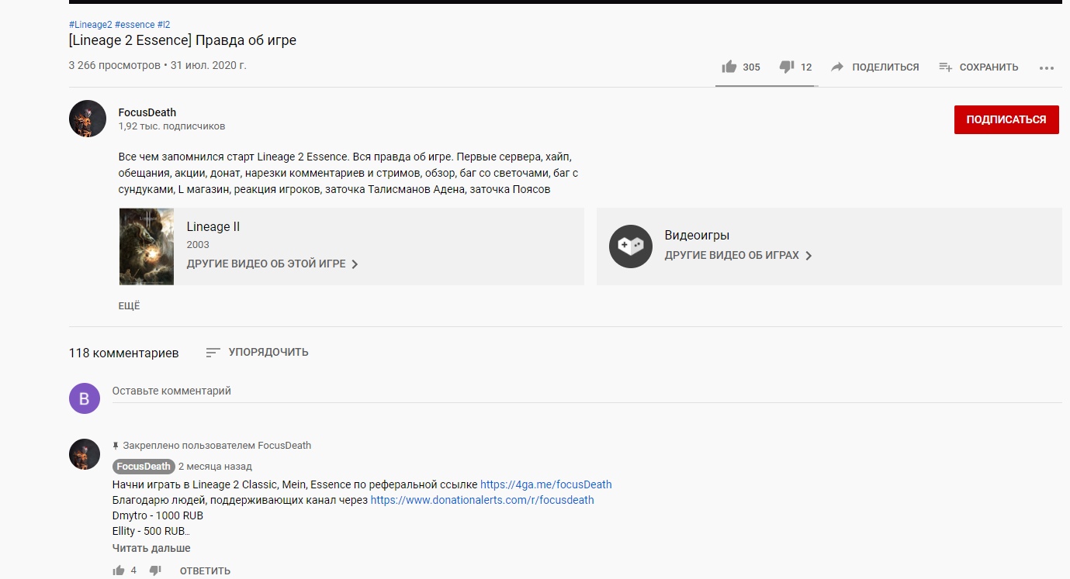Image resolution: width=1070 pixels, height=579 pixels.
Task: Like the pinned comment
Action: point(119,570)
